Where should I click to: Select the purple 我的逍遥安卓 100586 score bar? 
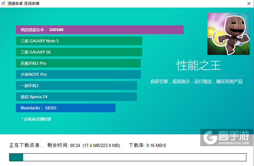tap(99, 30)
